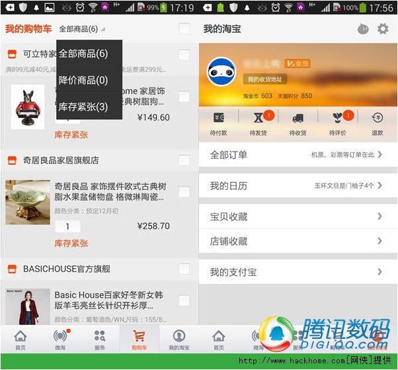Tick the fruit bowl item checkbox at ¥258.70

[184, 192]
